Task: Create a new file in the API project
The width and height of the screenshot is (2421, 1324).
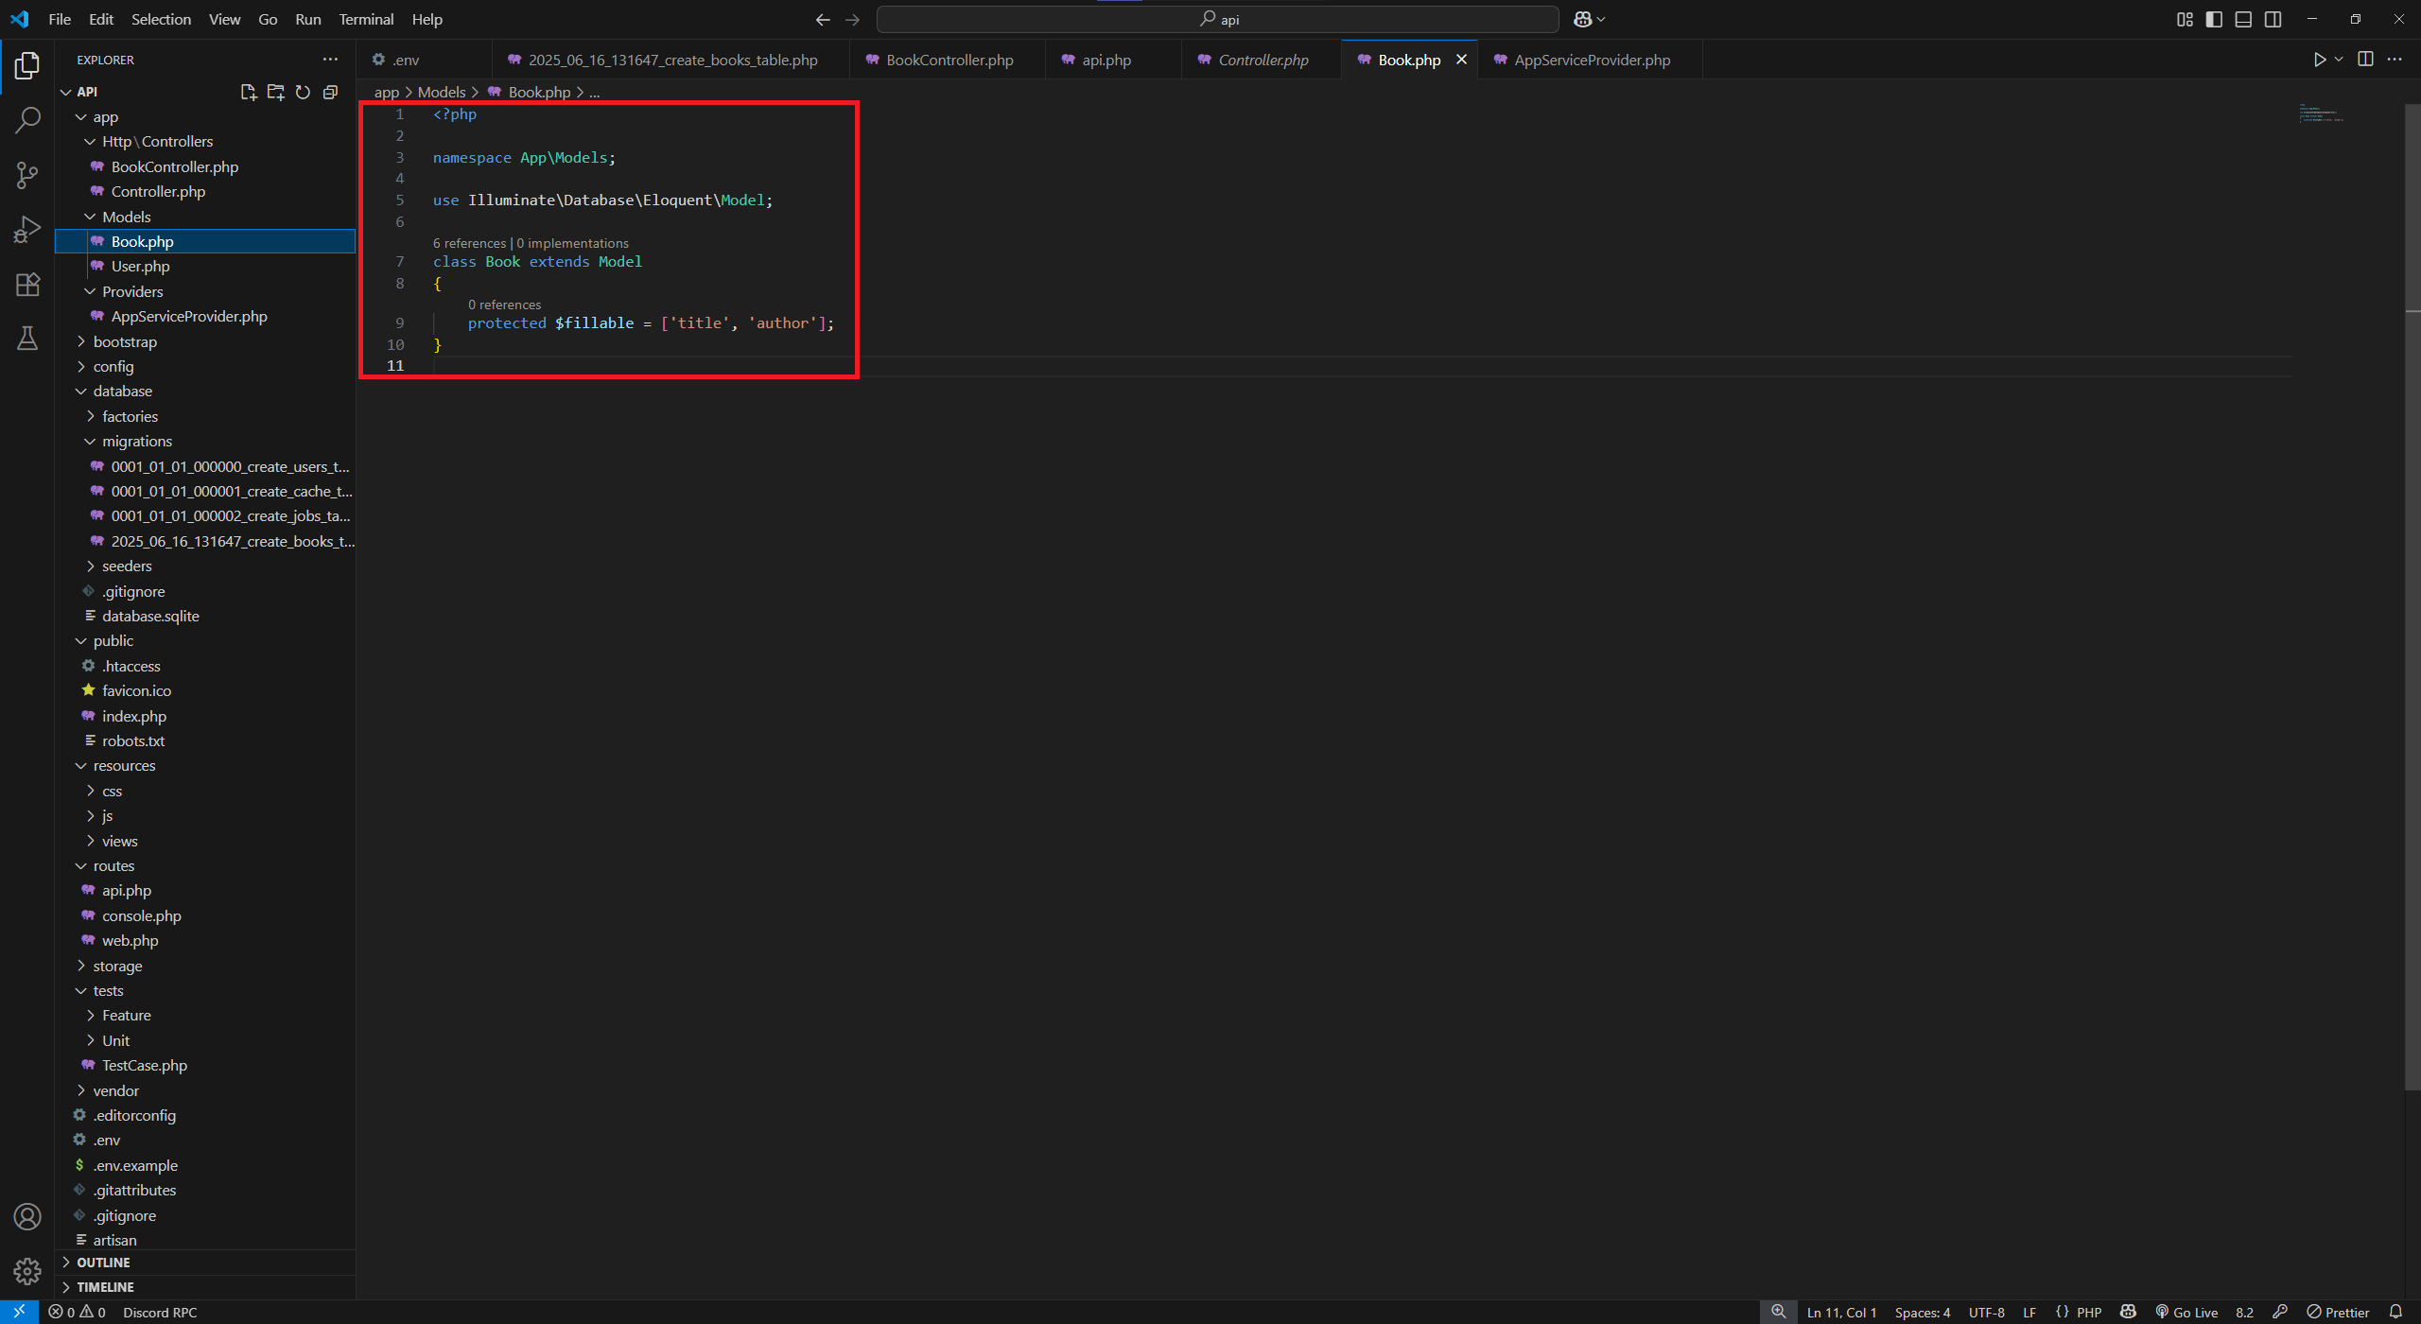Action: (x=248, y=92)
